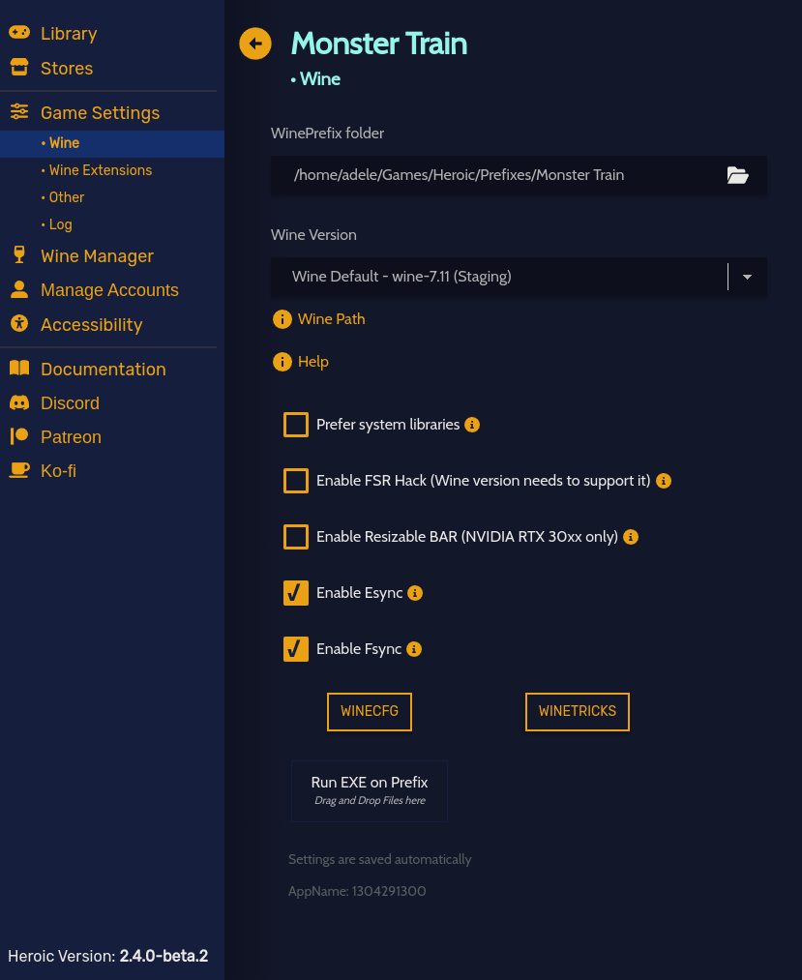Select Game Settings in the sidebar

(100, 112)
